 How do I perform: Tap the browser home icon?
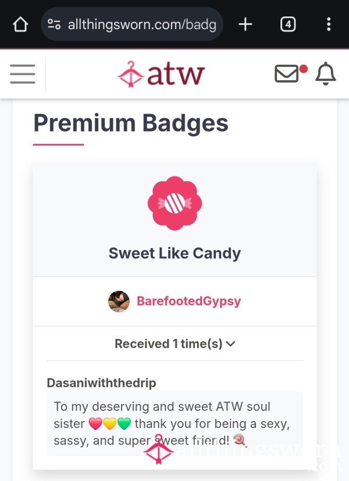click(x=20, y=24)
